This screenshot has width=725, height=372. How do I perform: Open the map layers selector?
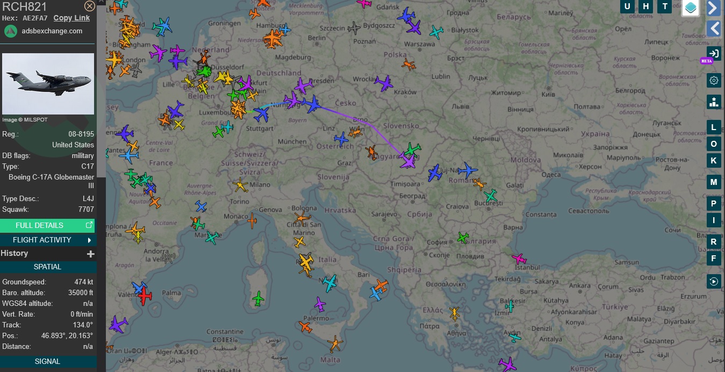coord(691,8)
